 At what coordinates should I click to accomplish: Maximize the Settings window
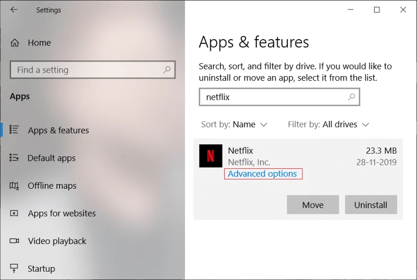377,10
